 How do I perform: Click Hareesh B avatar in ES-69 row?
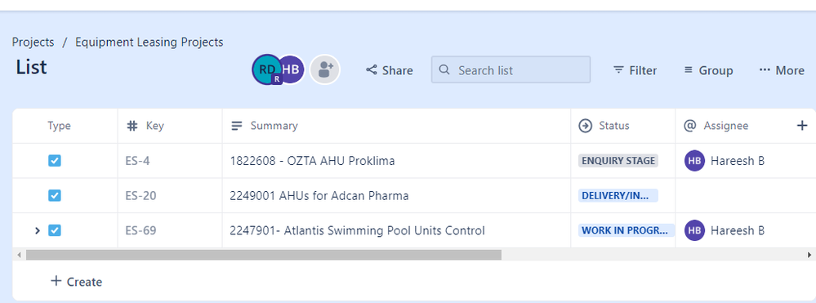pyautogui.click(x=694, y=230)
